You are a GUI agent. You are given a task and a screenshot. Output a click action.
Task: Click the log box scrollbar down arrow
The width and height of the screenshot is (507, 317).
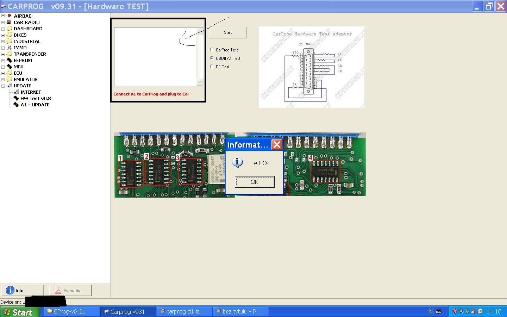(200, 82)
